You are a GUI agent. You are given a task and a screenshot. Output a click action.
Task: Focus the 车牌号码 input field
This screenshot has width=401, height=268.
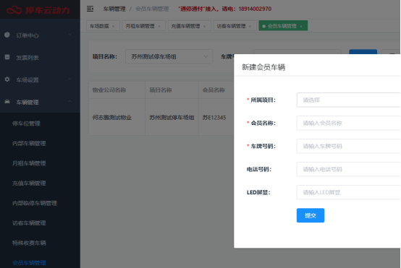349,146
